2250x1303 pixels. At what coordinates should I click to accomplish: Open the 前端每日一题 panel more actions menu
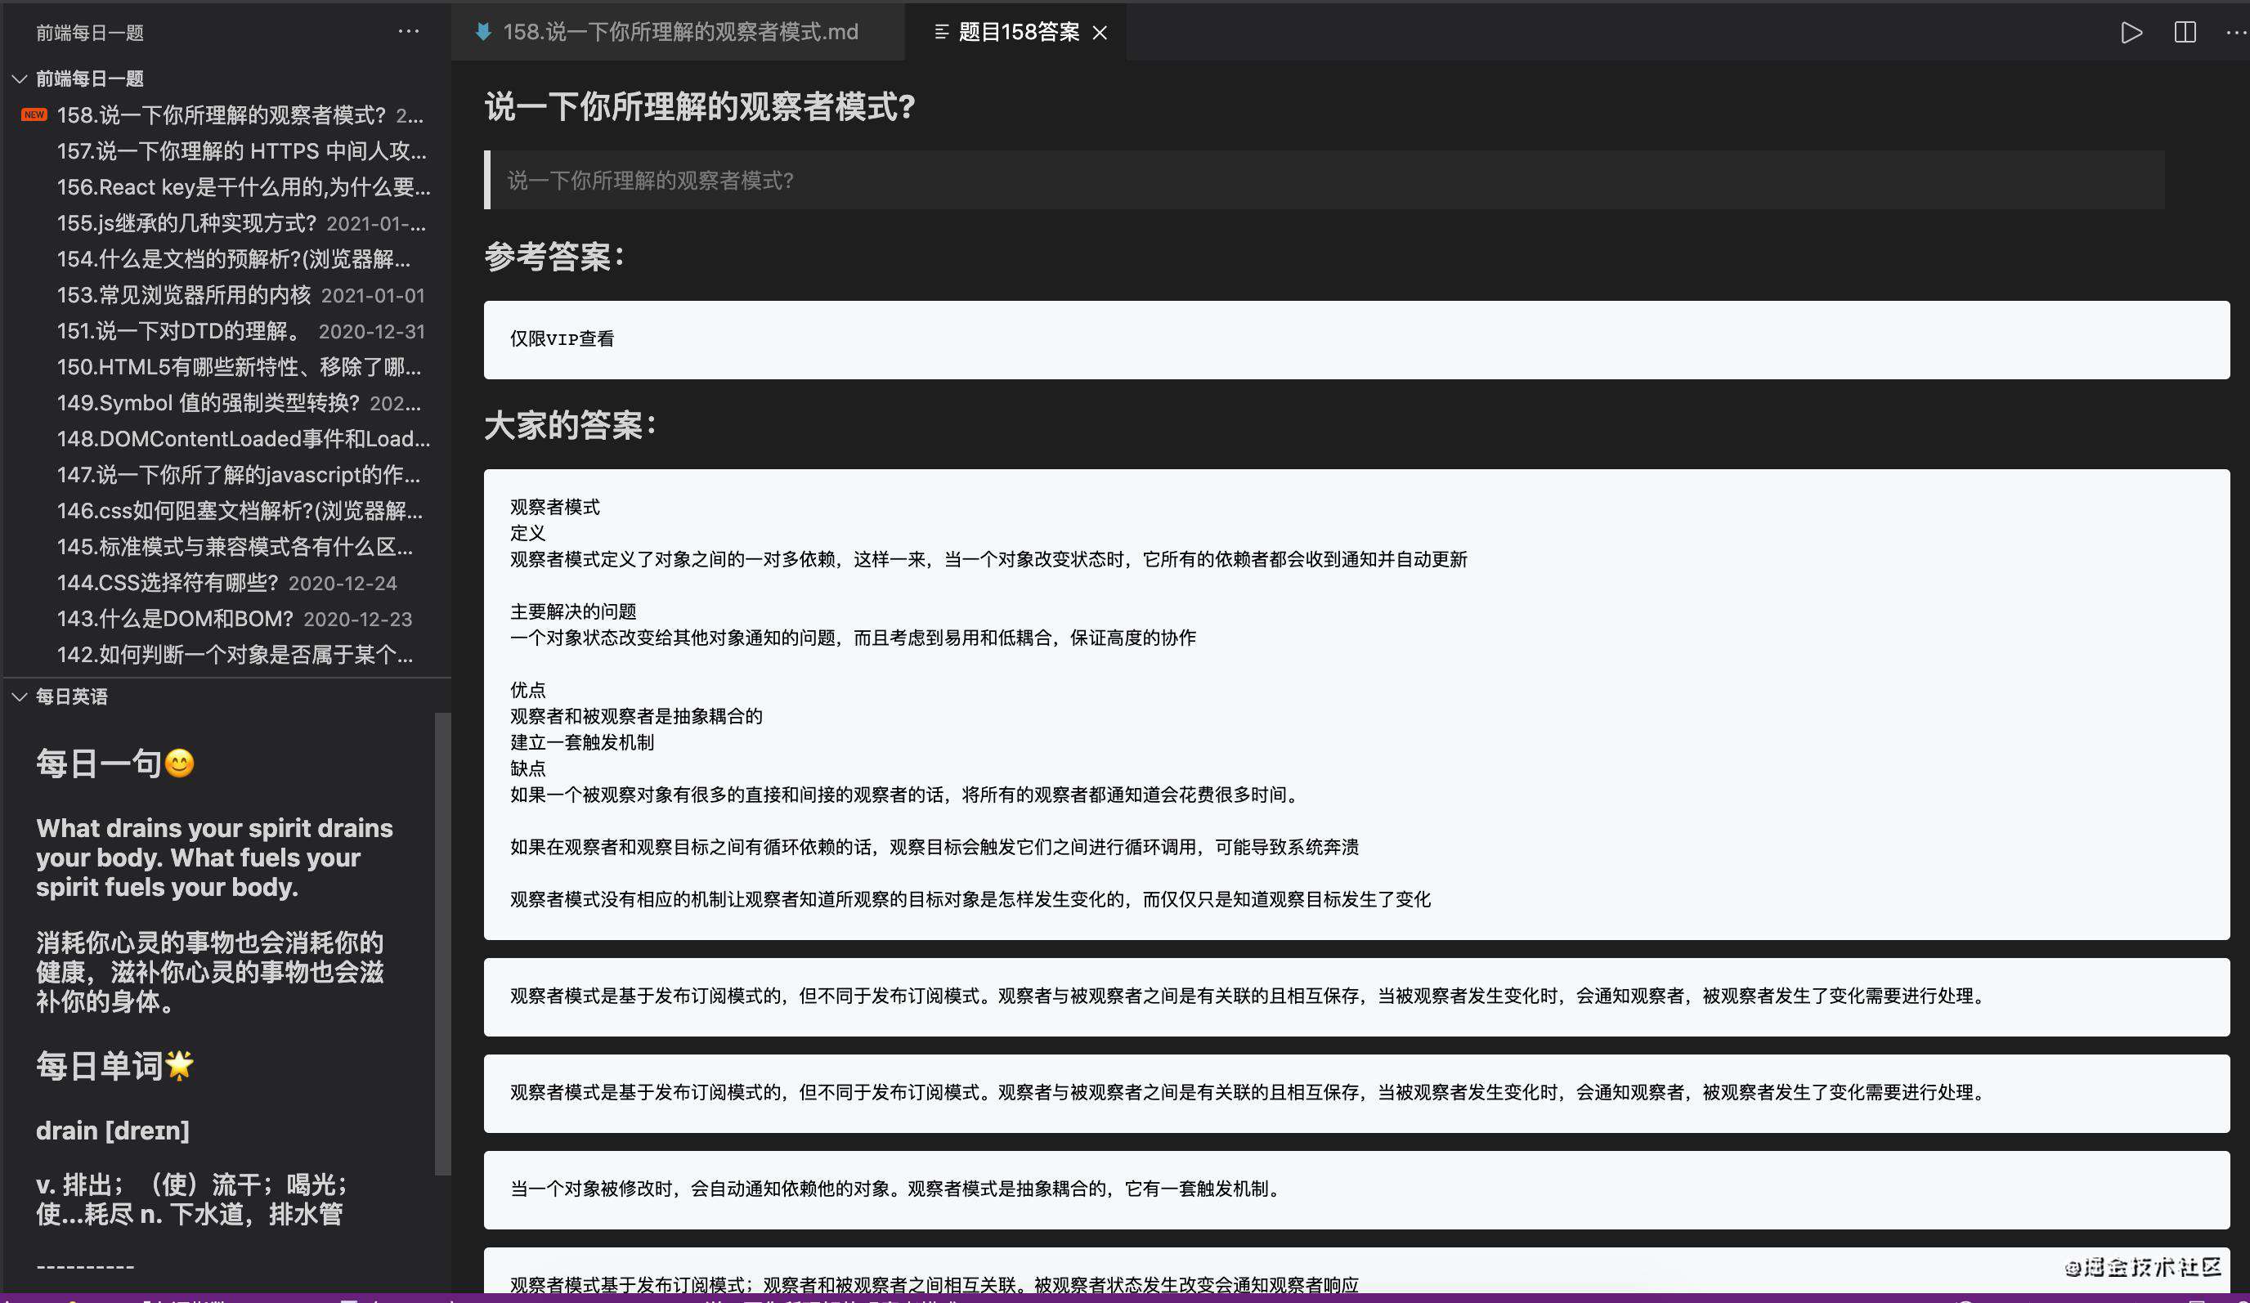pos(408,31)
